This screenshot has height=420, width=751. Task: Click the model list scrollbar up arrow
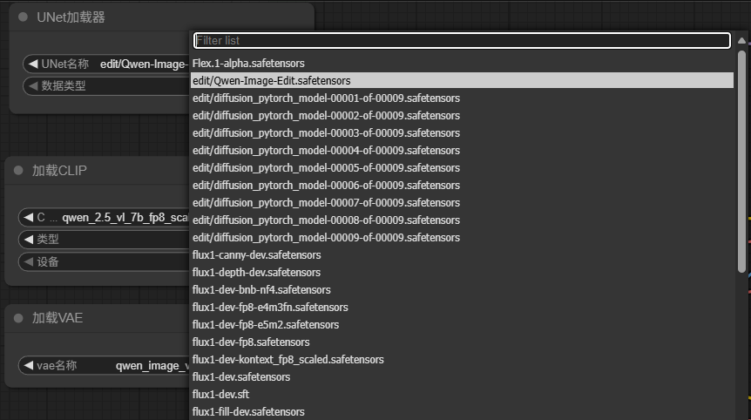(x=742, y=40)
